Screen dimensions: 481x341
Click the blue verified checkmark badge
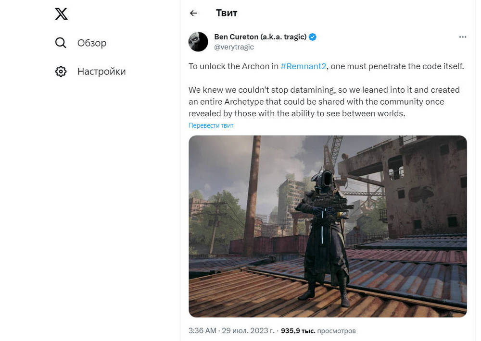tap(313, 37)
